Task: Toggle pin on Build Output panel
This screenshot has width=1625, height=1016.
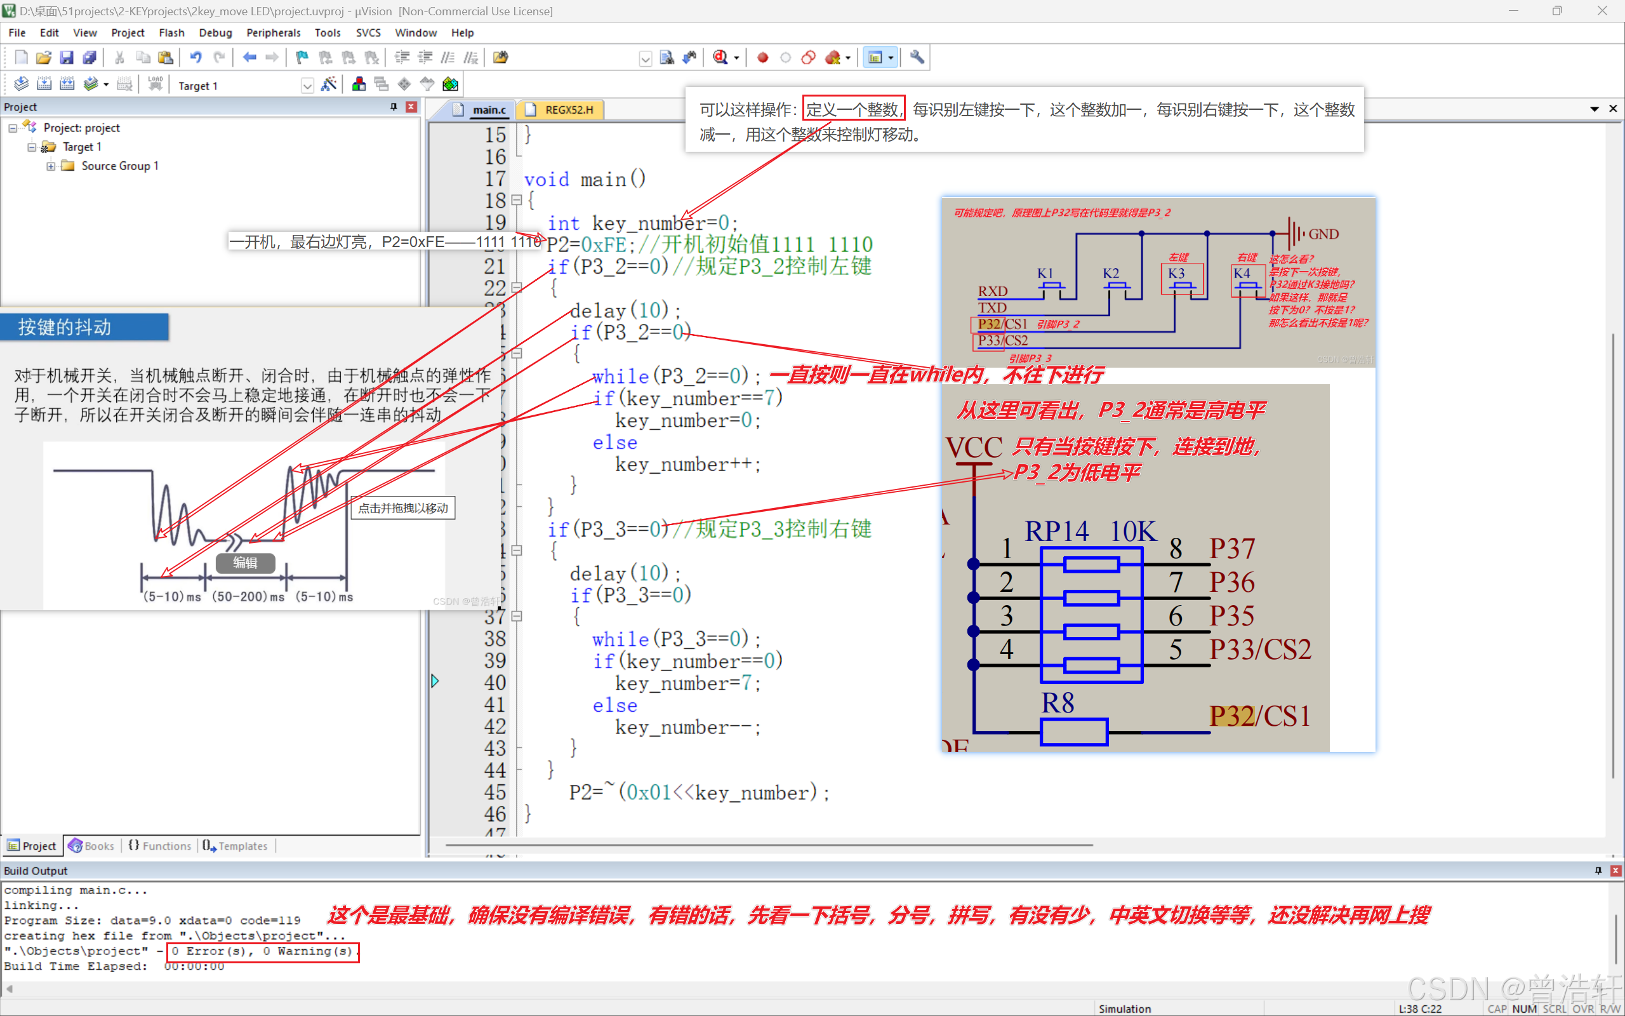Action: point(1598,871)
